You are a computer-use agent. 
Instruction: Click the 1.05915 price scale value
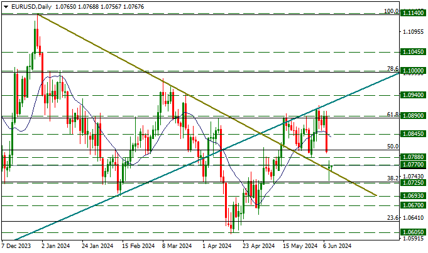pyautogui.click(x=414, y=239)
